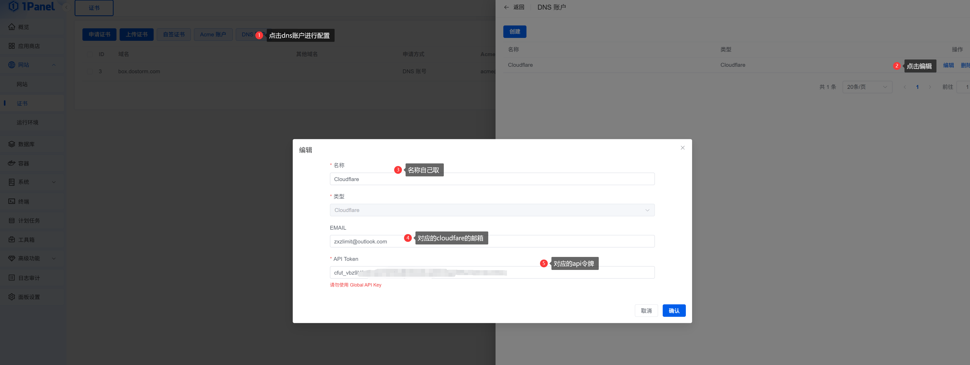Open the 面板设置 gear icon
The image size is (970, 365).
(12, 297)
